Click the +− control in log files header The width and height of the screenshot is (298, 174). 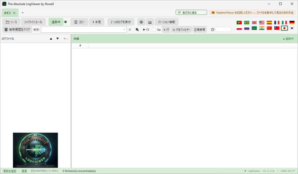[x=65, y=39]
